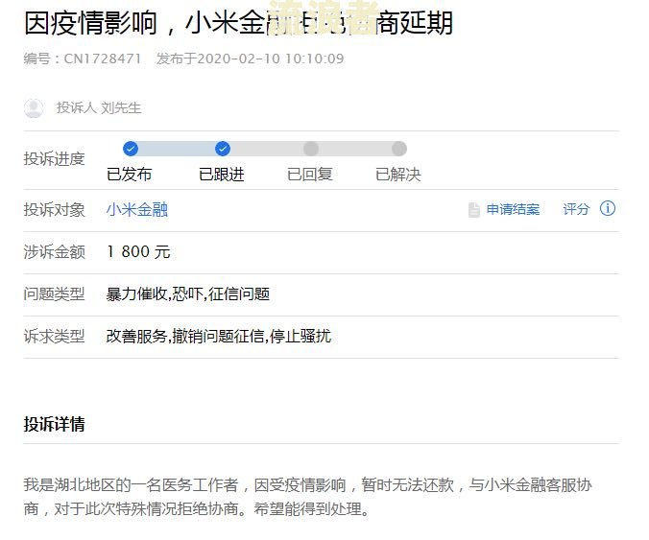This screenshot has height=540, width=649.
Task: Click the 已发布 progress checkmark
Action: (131, 149)
